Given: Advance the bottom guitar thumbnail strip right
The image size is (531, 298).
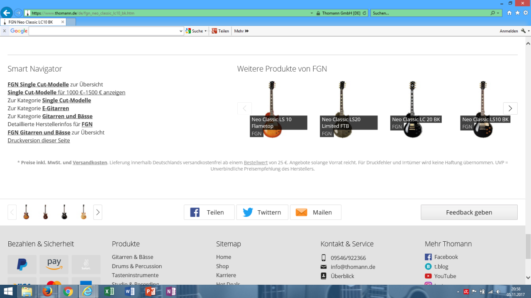Looking at the screenshot, I should tap(98, 212).
